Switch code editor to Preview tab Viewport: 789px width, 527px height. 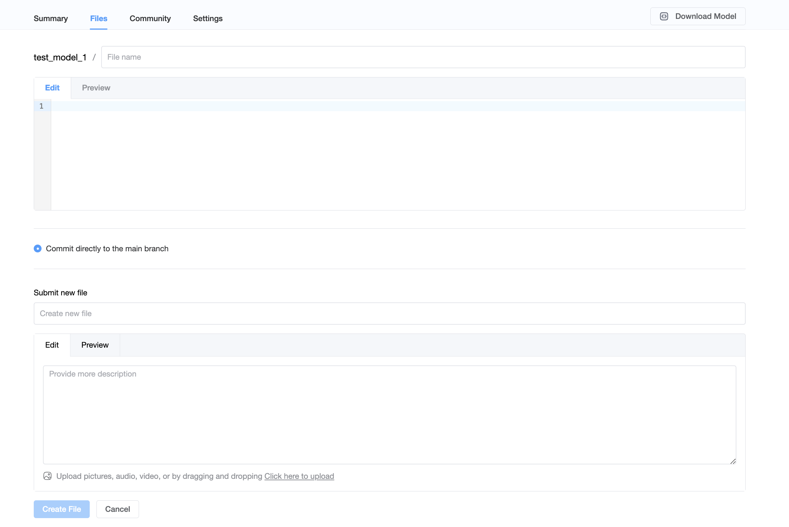coord(96,88)
